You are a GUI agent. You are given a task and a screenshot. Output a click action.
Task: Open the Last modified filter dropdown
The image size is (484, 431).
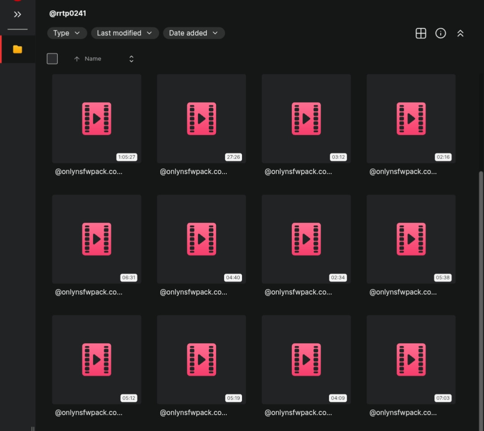(125, 33)
